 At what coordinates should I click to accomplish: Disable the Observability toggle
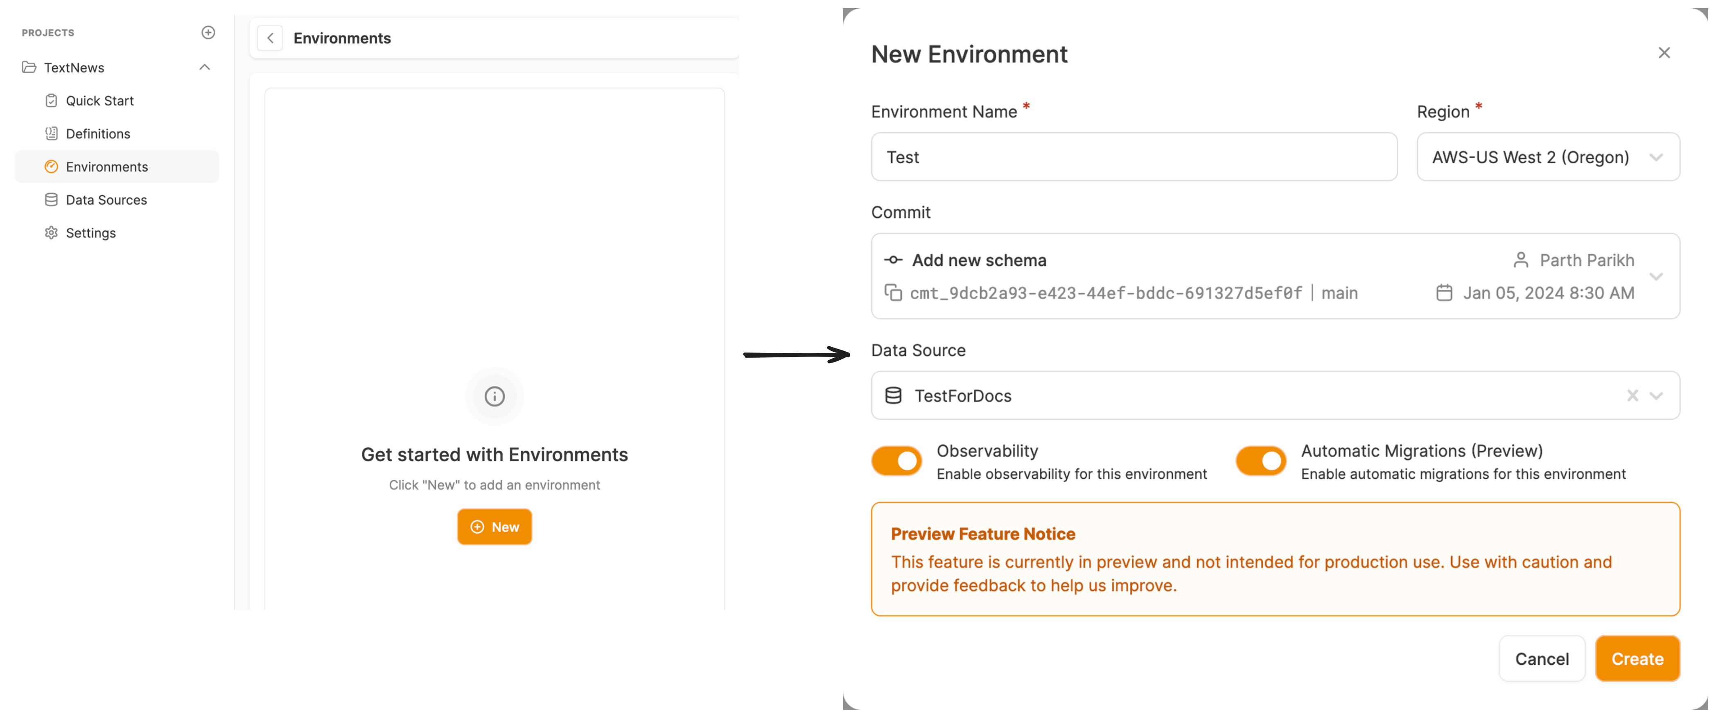coord(896,461)
